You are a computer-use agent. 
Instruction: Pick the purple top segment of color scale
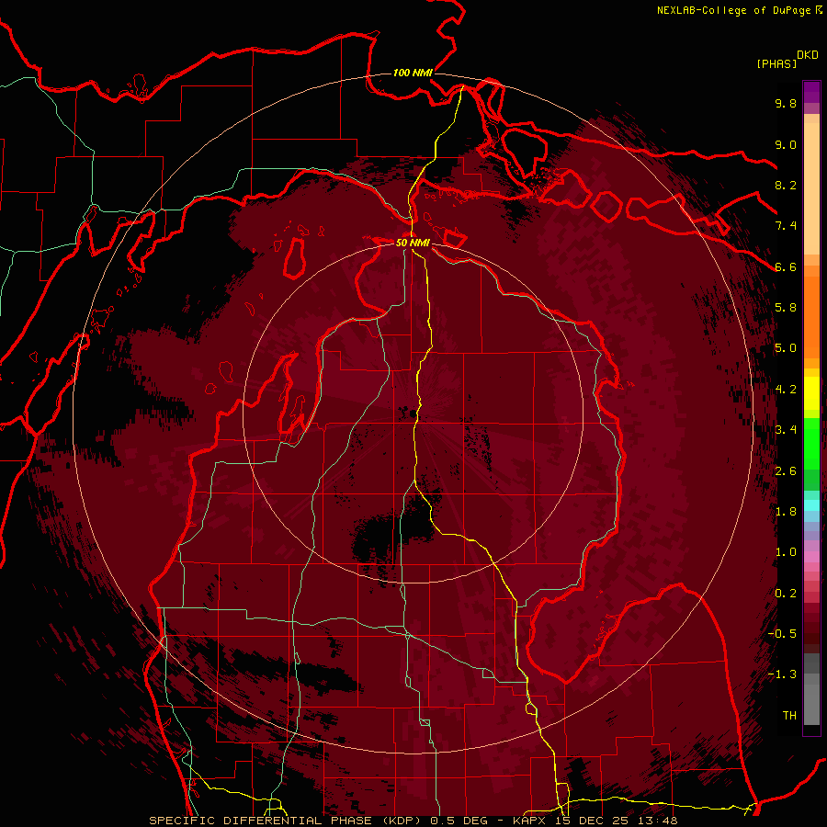[x=811, y=92]
